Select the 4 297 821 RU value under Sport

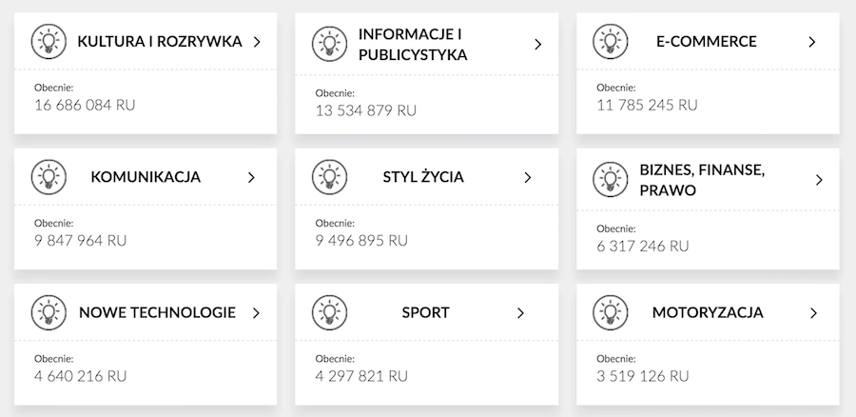pos(361,376)
